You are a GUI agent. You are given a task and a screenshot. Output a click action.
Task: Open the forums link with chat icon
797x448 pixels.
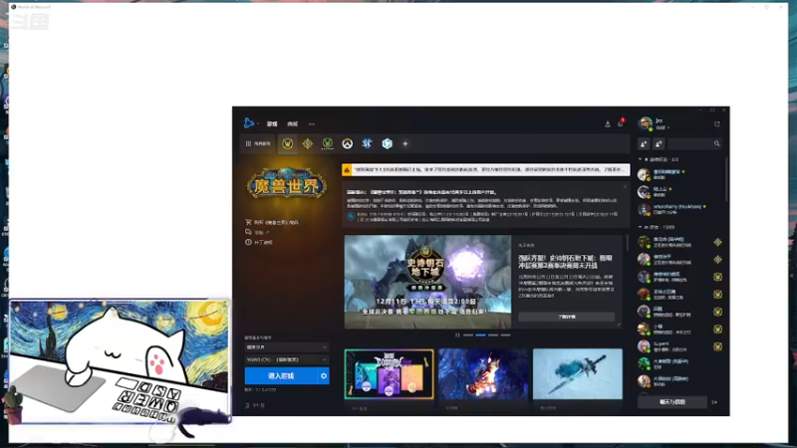pos(257,232)
